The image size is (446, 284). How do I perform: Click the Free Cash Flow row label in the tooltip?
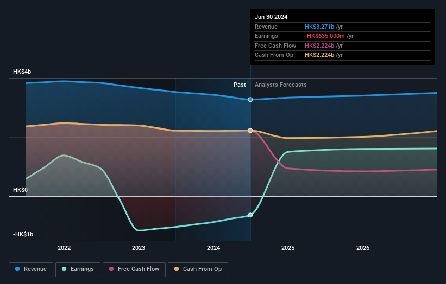point(275,46)
